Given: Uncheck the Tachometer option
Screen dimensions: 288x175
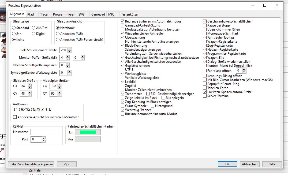Looking at the screenshot, I should click(123, 94).
